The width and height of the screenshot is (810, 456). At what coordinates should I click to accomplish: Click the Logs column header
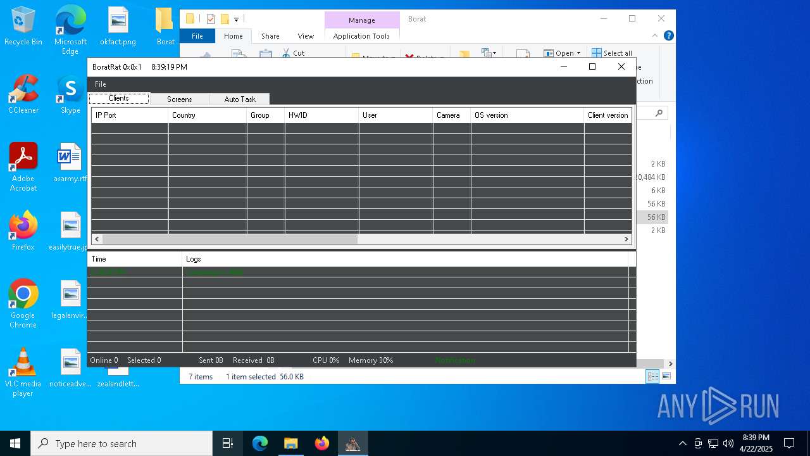[x=405, y=259]
